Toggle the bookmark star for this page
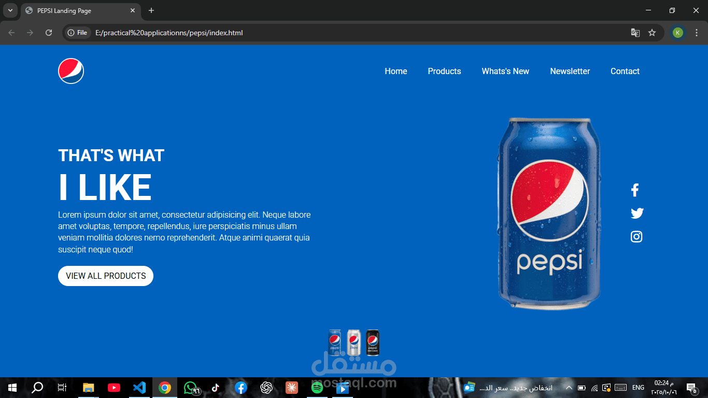This screenshot has width=708, height=398. click(x=652, y=32)
